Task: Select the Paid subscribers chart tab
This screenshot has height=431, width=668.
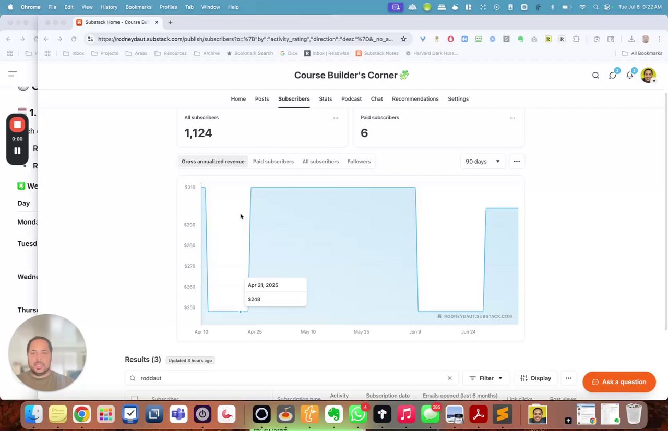Action: (x=273, y=162)
